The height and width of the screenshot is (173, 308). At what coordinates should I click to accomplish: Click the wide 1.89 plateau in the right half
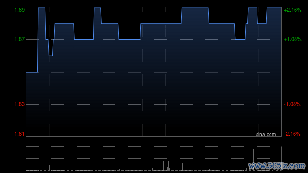195,8
